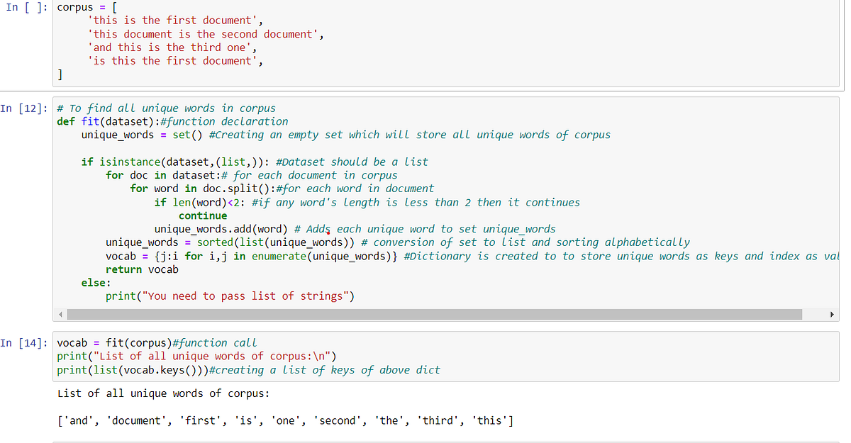Place cursor on the 'continue' keyword line
This screenshot has height=443, width=851.
coord(204,215)
